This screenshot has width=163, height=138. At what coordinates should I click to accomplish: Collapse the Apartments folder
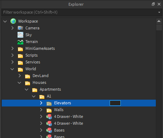[x=27, y=90]
